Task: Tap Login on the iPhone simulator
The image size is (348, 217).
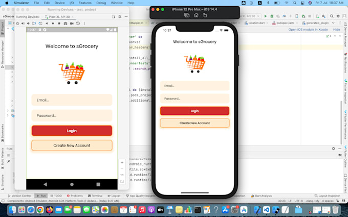Action: pos(194,111)
